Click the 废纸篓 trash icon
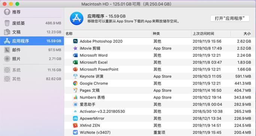256x136 pixels. point(7,23)
